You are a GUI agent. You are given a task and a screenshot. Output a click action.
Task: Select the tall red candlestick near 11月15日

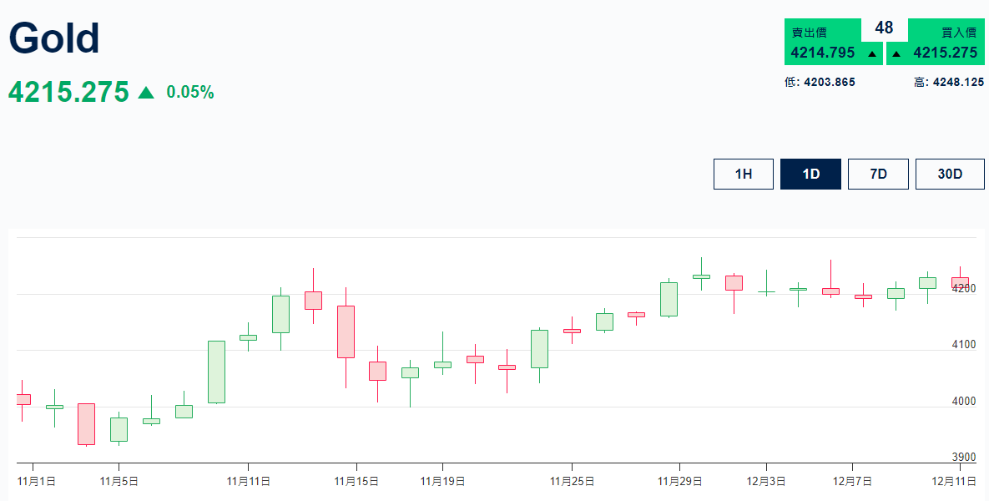coord(346,331)
